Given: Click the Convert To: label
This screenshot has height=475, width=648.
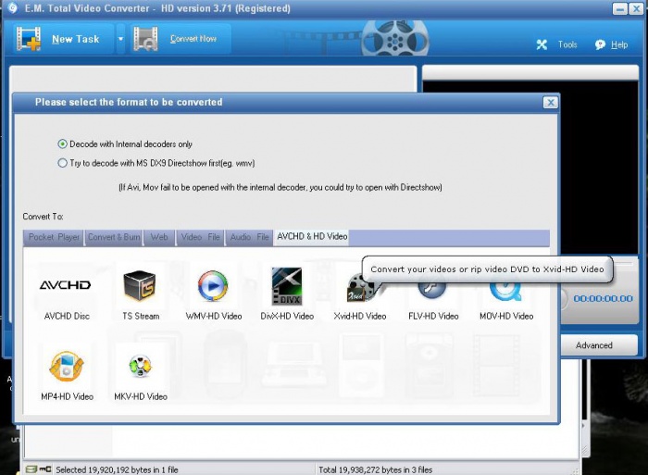Looking at the screenshot, I should 43,217.
